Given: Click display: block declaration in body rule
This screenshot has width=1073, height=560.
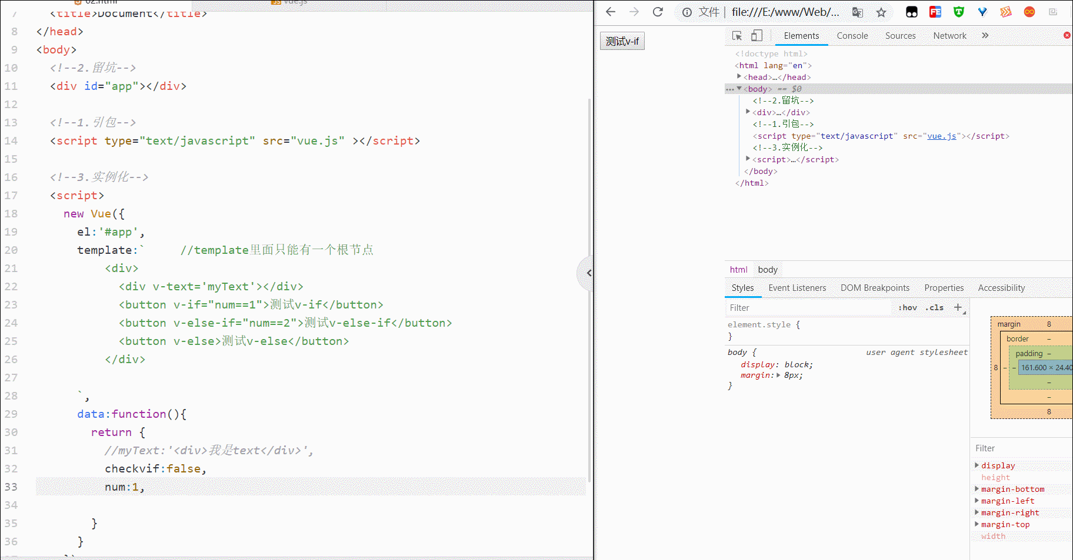Looking at the screenshot, I should pyautogui.click(x=777, y=365).
